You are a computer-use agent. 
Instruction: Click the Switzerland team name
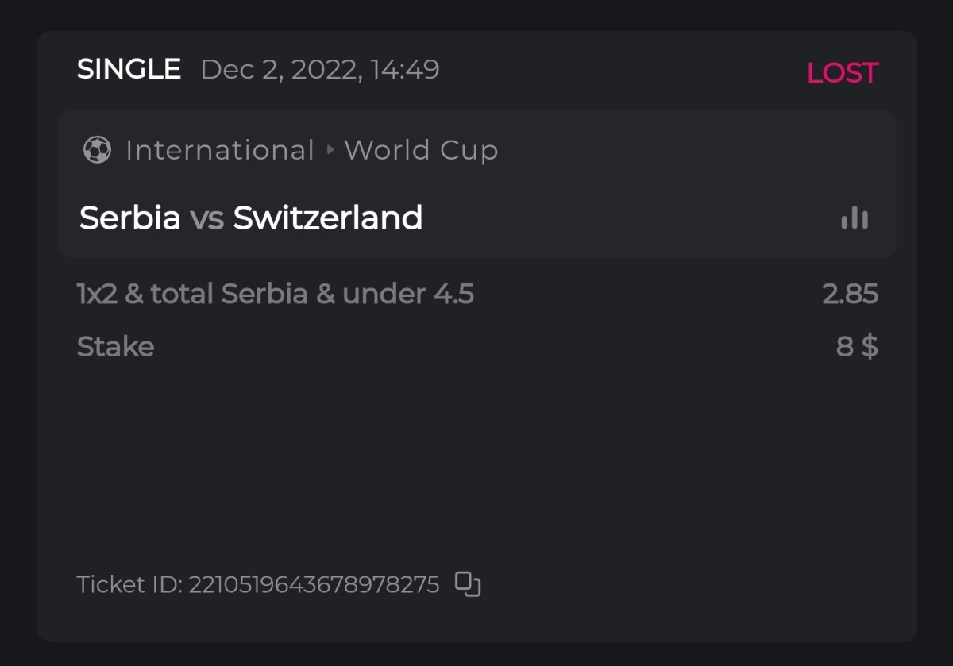point(327,218)
